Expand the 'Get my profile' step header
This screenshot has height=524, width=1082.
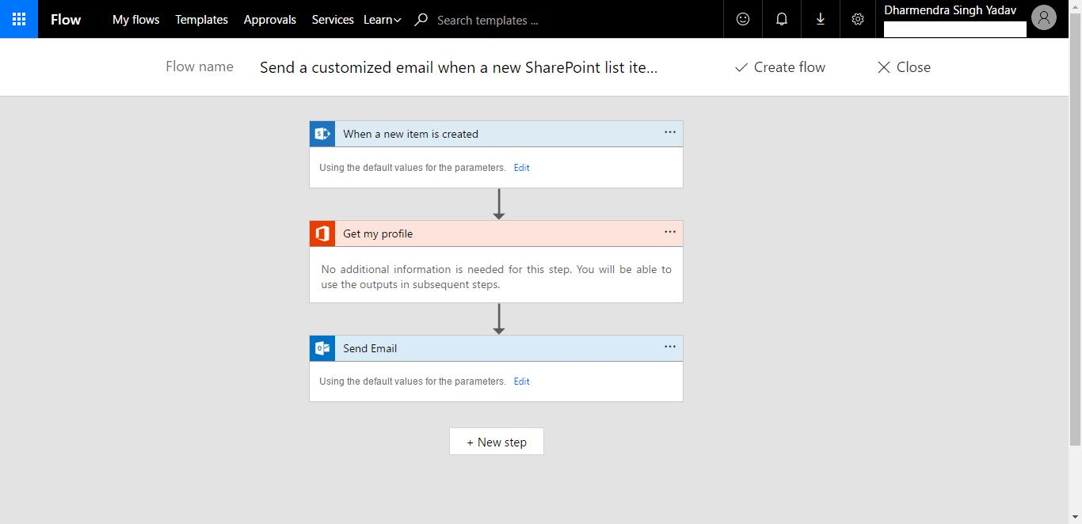pos(496,234)
